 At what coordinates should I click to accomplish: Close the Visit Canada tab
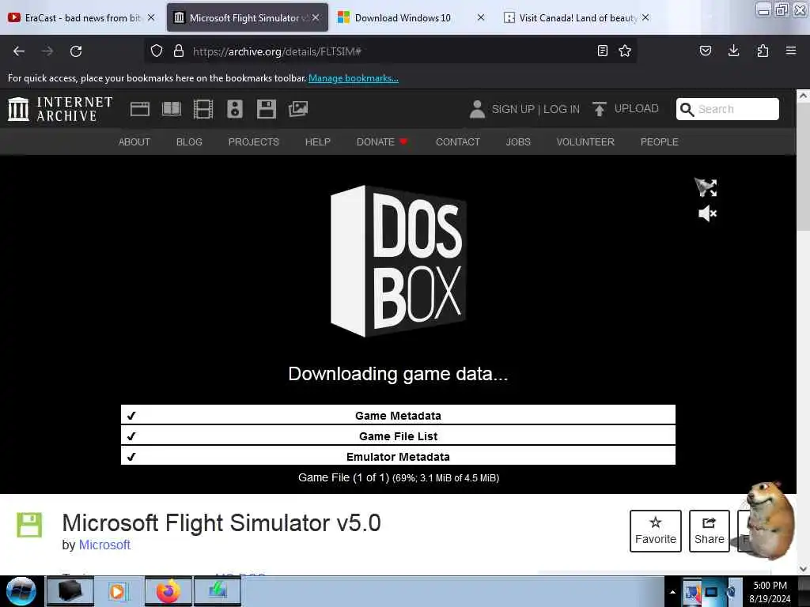coord(645,17)
